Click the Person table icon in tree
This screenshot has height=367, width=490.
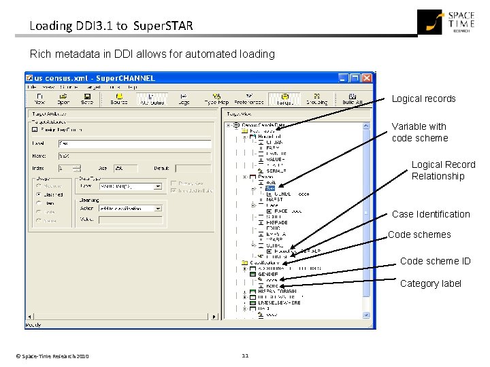(x=252, y=177)
